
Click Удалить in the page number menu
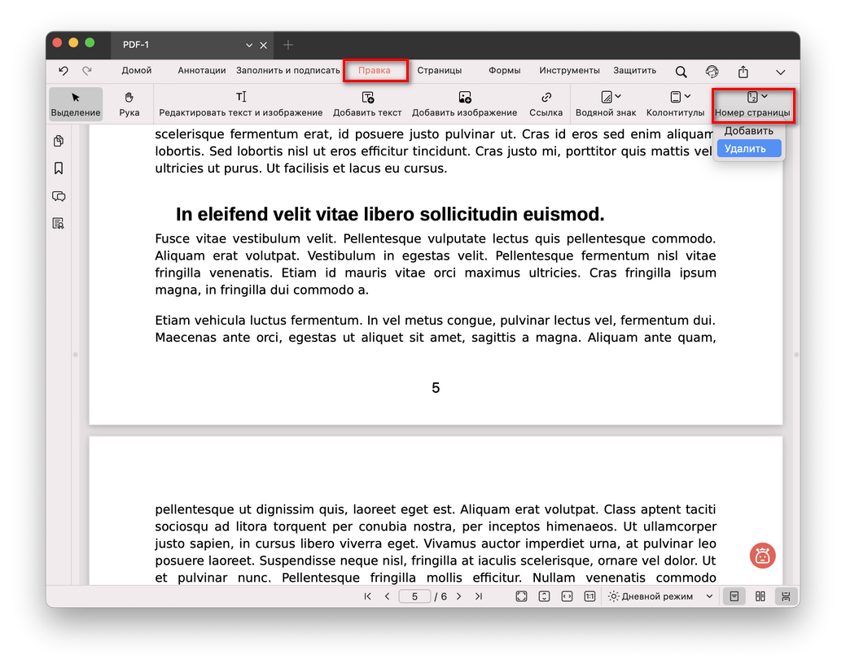tap(747, 148)
